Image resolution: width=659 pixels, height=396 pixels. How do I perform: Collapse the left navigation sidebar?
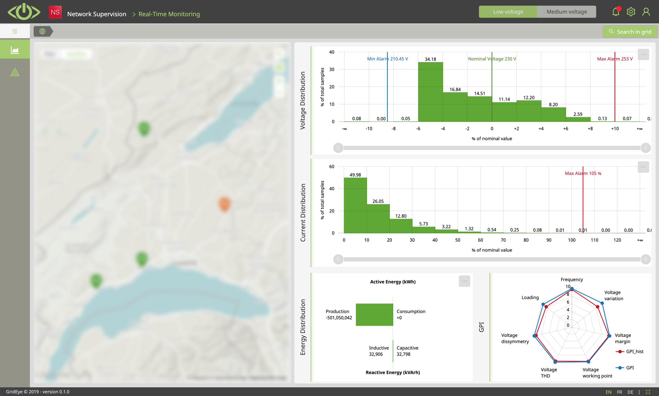14,31
